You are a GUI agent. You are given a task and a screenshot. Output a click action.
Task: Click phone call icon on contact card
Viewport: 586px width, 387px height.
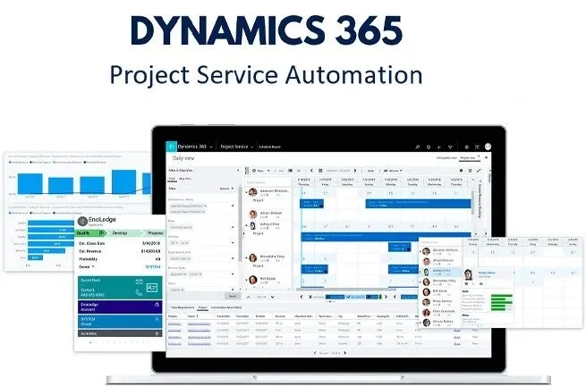click(140, 291)
